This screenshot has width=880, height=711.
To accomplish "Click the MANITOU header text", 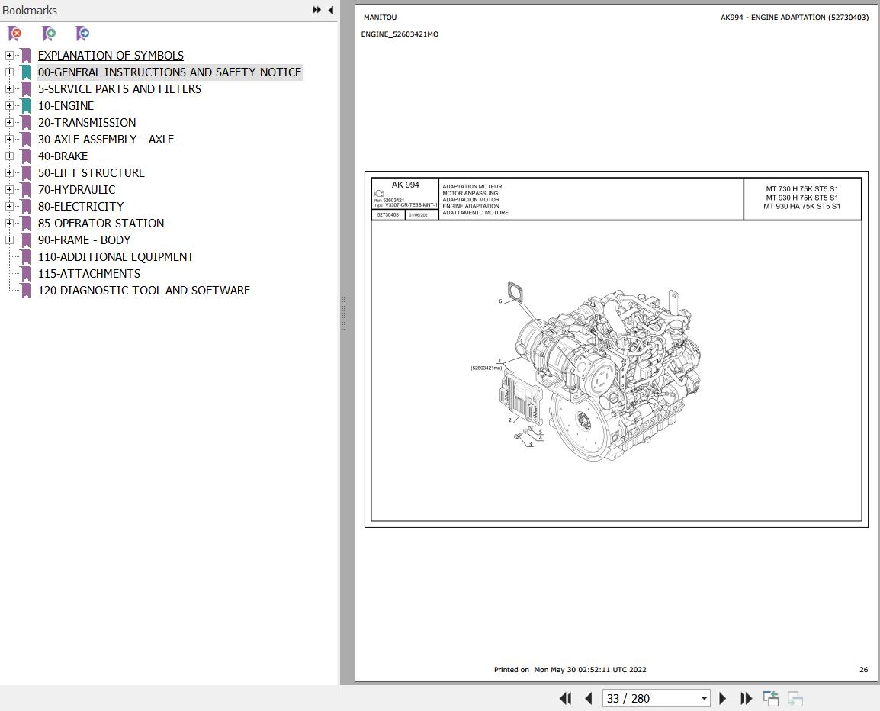I will point(380,18).
